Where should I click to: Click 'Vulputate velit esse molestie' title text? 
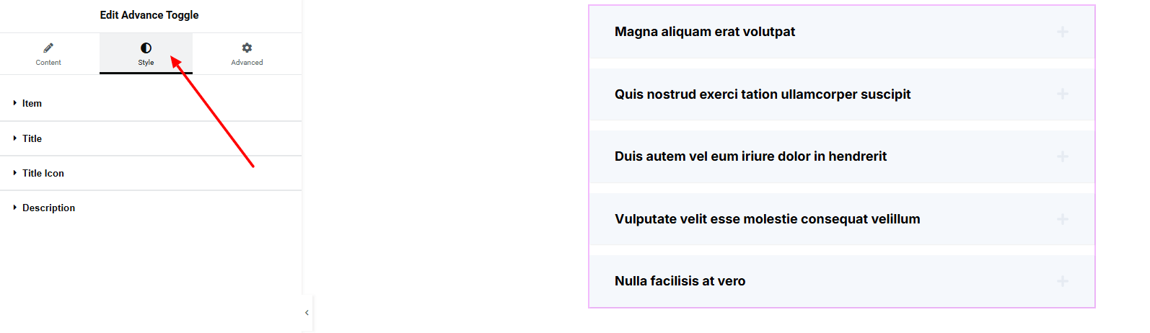(767, 219)
